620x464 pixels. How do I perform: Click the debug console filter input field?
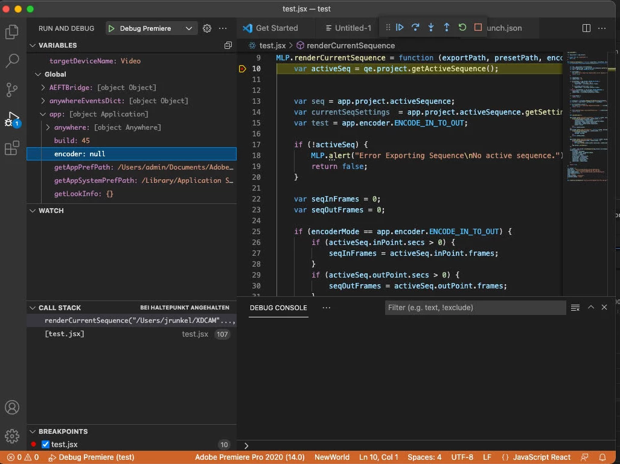point(475,308)
